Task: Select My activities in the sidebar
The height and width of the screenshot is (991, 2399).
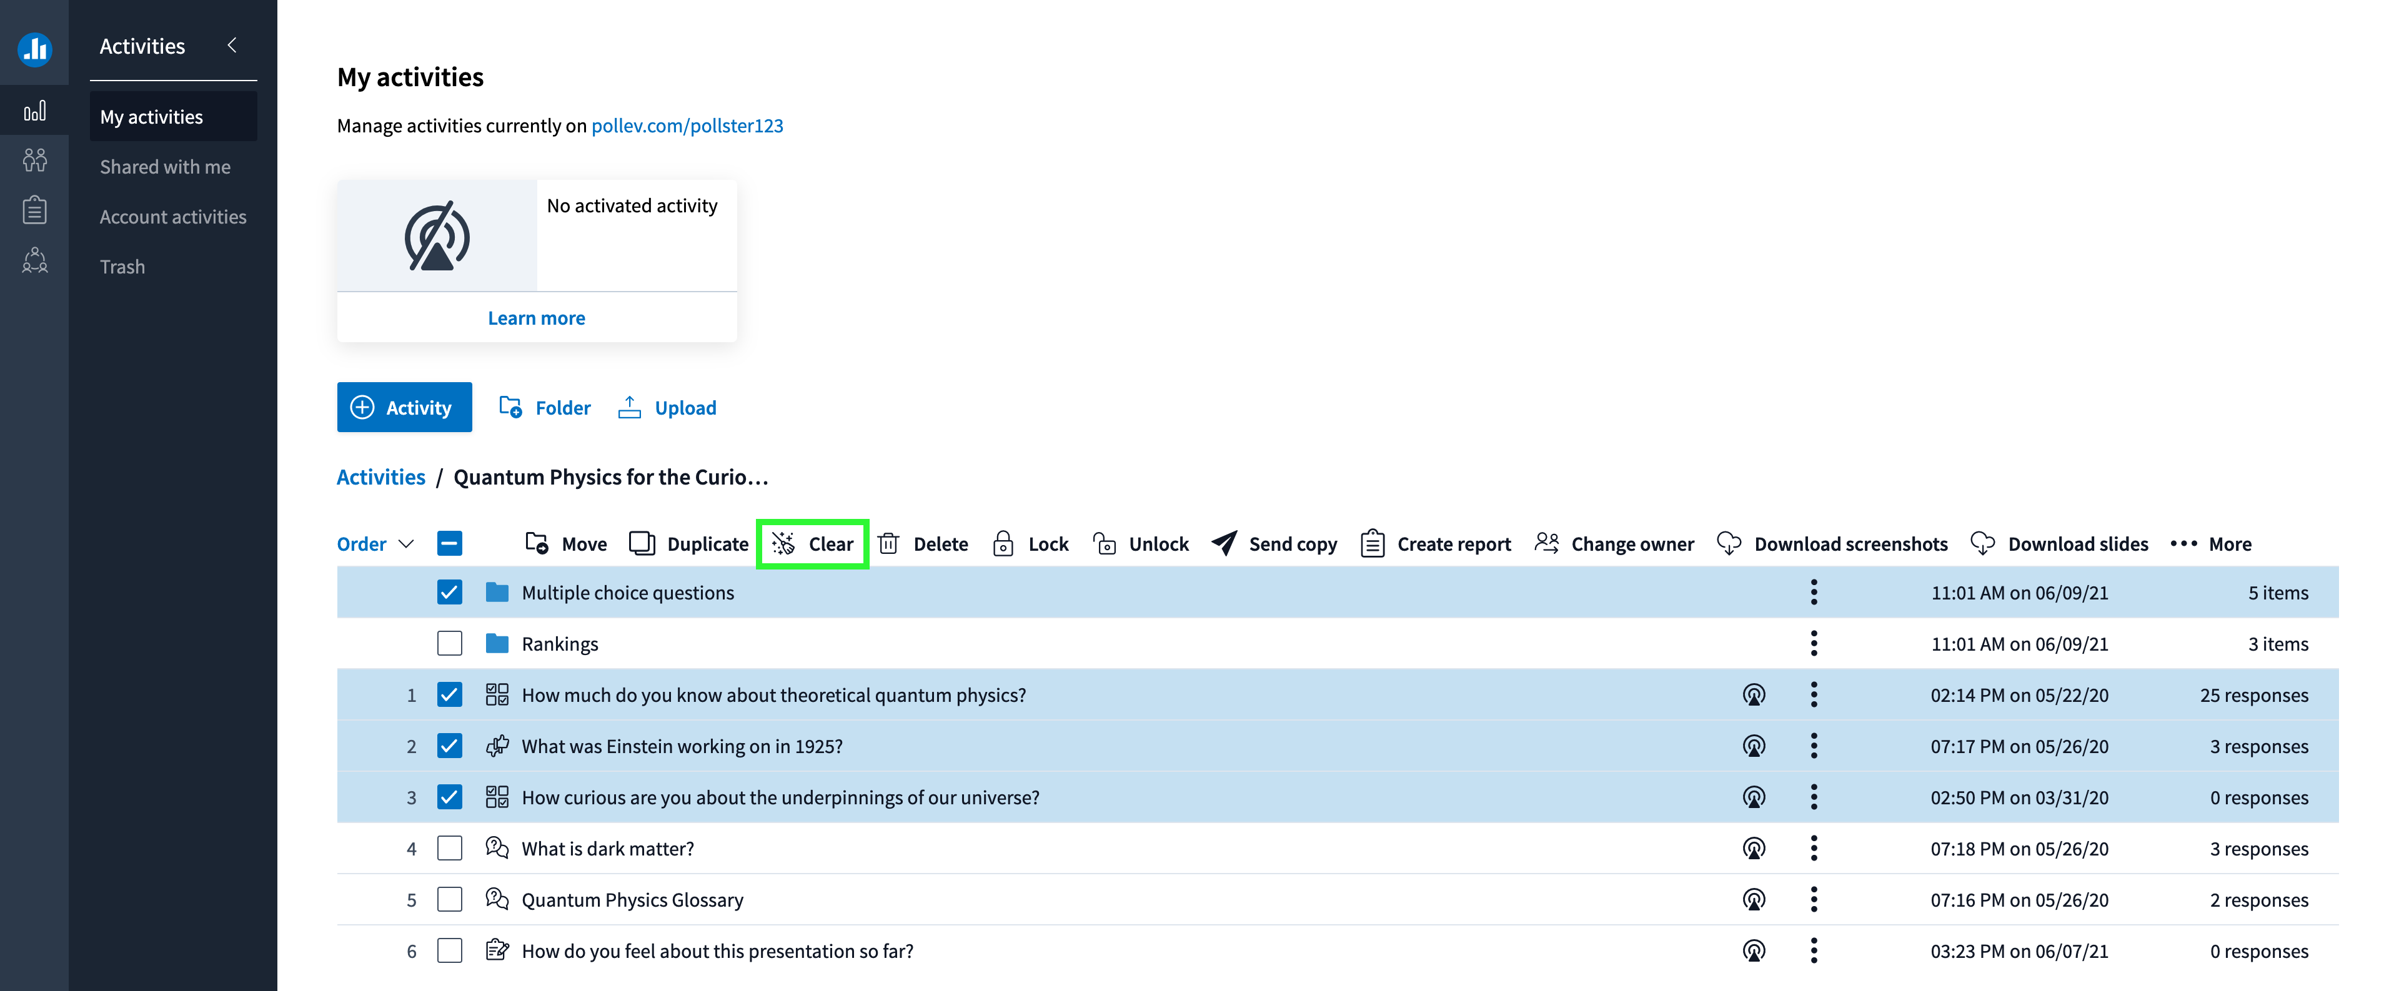Action: (x=173, y=116)
